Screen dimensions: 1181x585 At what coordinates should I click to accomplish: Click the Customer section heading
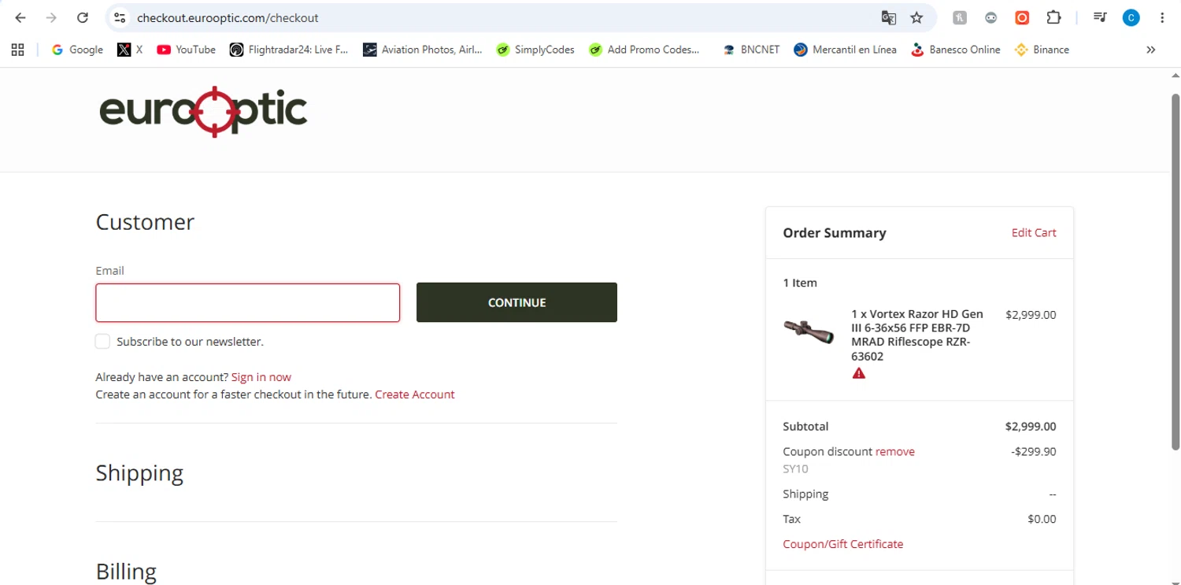tap(145, 222)
